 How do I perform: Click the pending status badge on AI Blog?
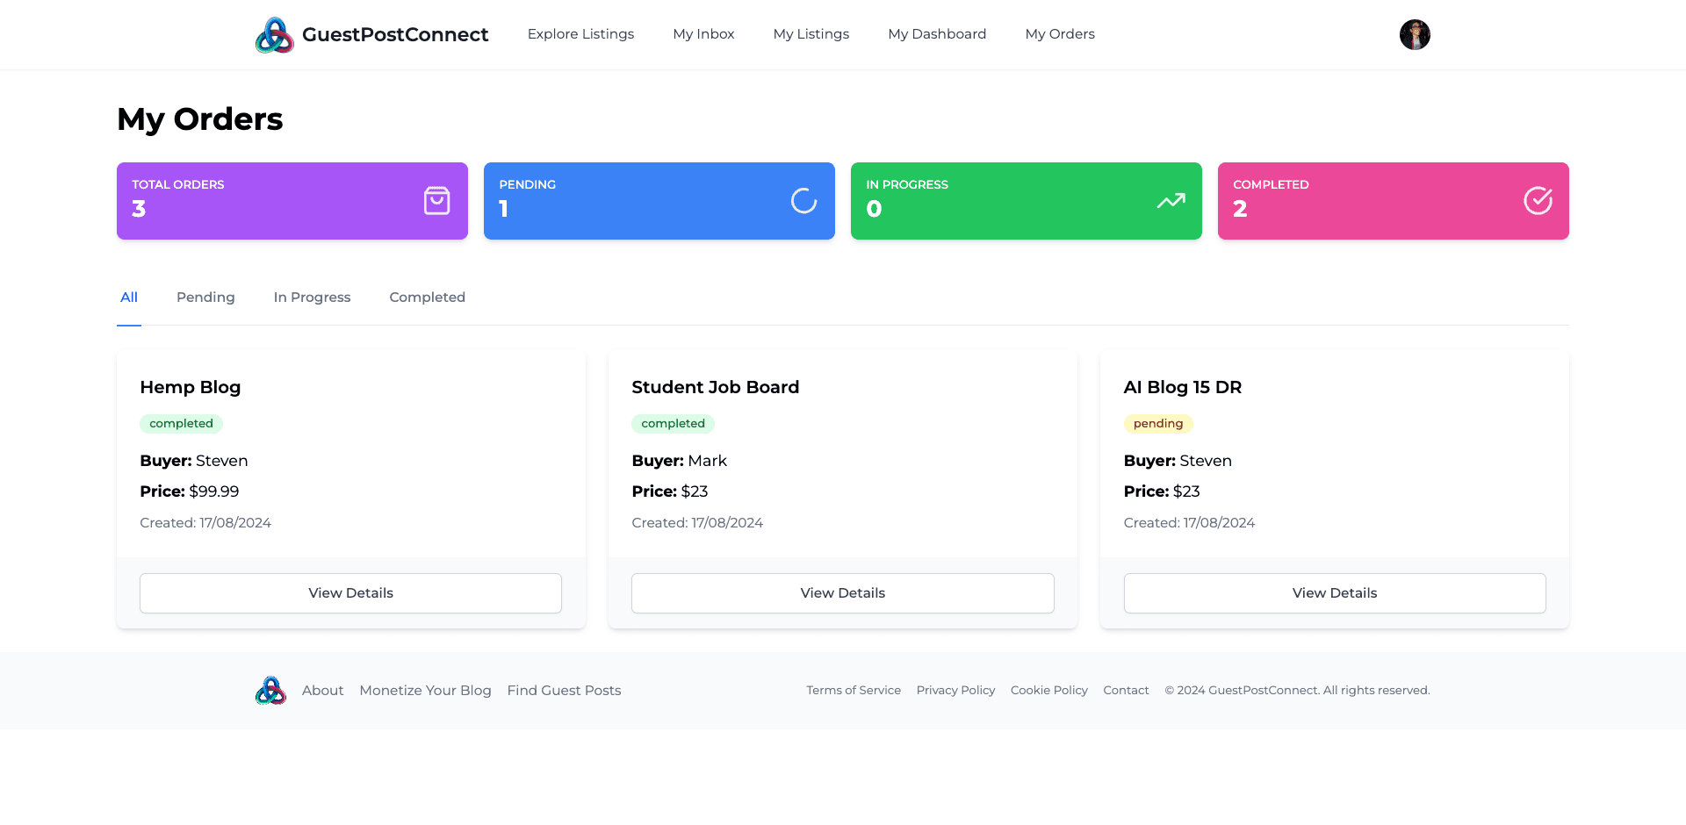pos(1157,424)
